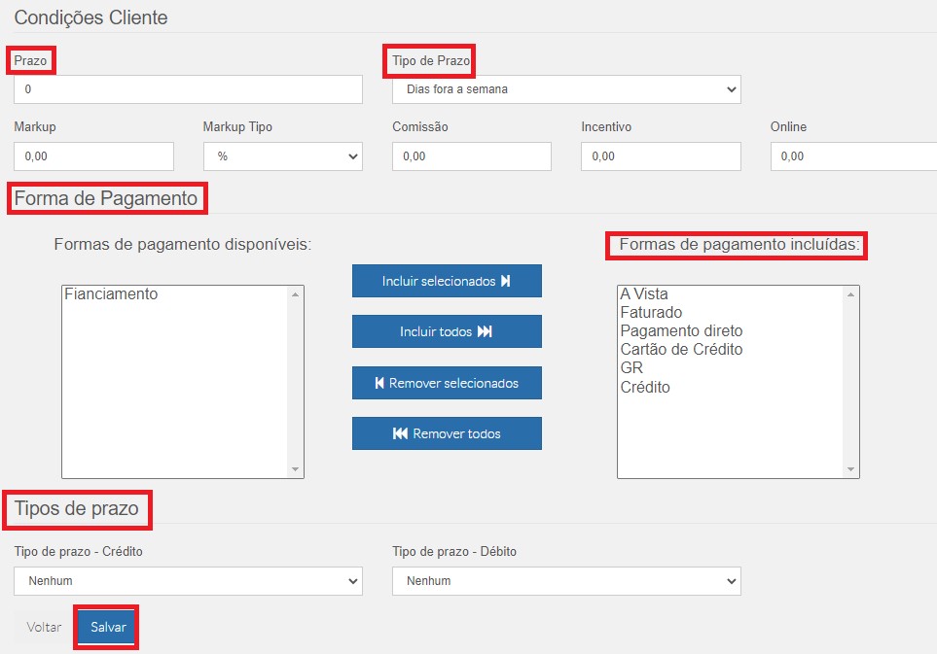This screenshot has height=654, width=937.
Task: Open Tipo de prazo - Crédito dropdown
Action: pos(188,581)
